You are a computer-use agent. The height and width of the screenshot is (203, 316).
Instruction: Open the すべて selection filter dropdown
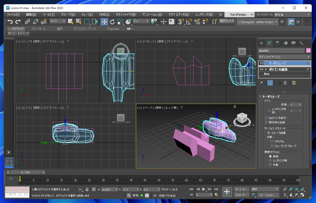[58, 21]
